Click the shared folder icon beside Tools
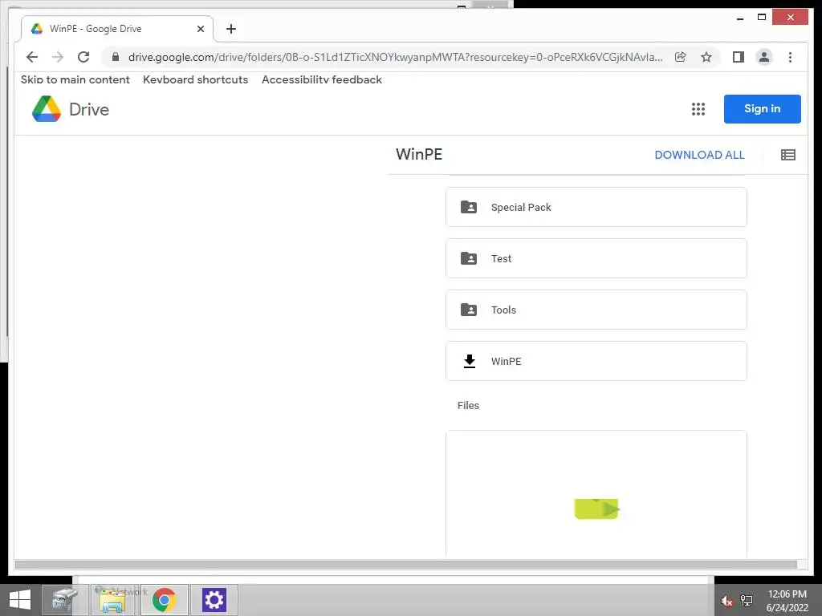The image size is (822, 616). (x=469, y=310)
